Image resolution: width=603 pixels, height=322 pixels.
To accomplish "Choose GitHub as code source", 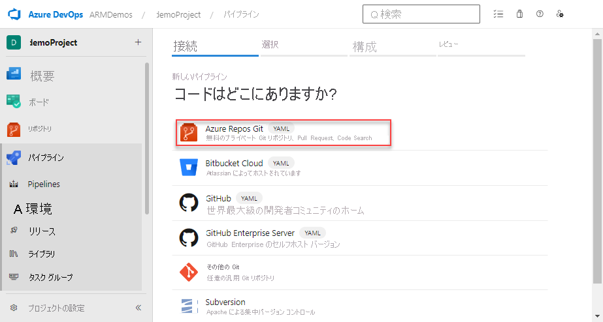I will click(x=360, y=203).
